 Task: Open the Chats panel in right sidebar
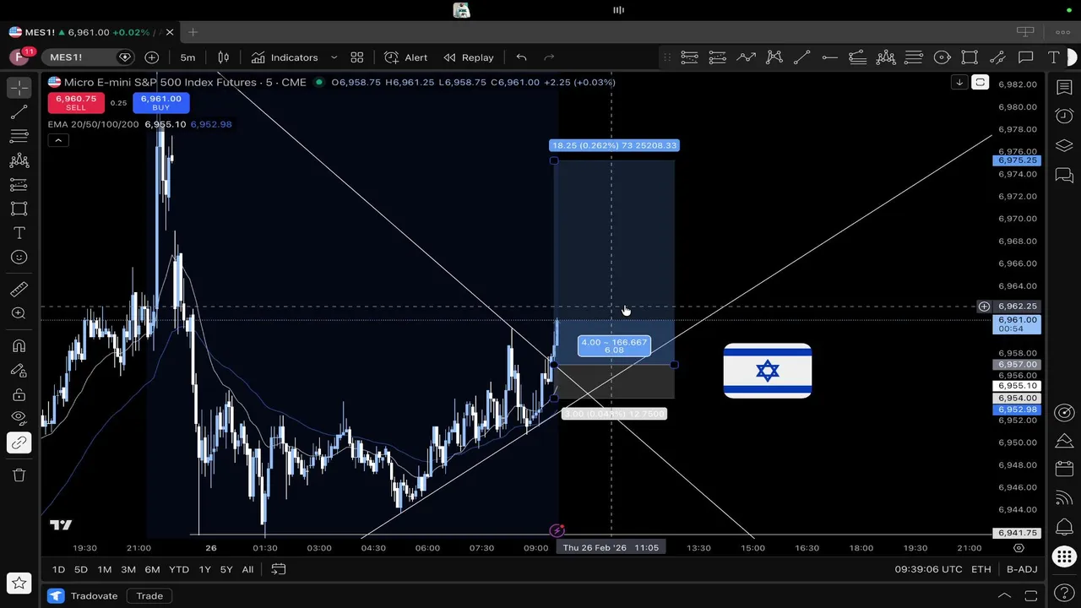(x=1064, y=175)
